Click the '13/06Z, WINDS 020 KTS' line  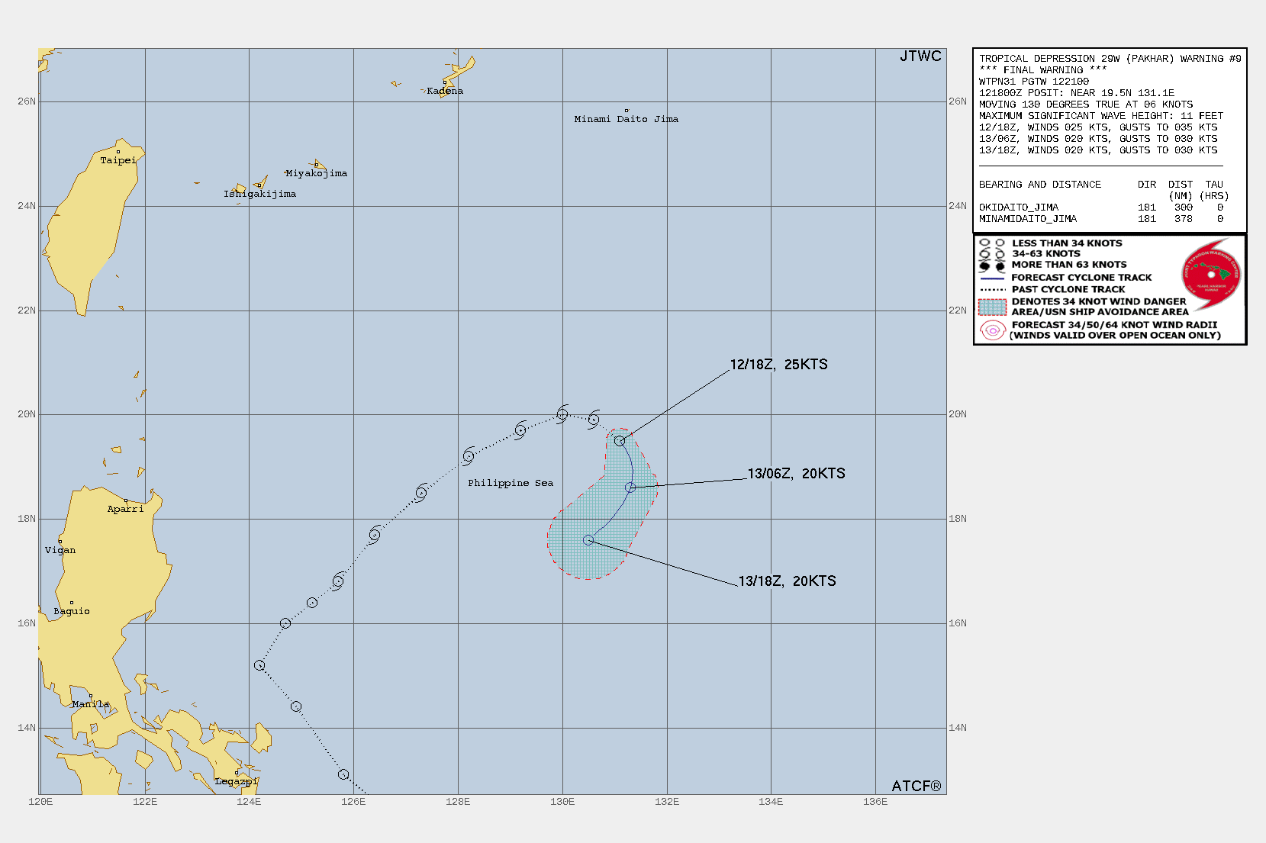[x=1098, y=139]
